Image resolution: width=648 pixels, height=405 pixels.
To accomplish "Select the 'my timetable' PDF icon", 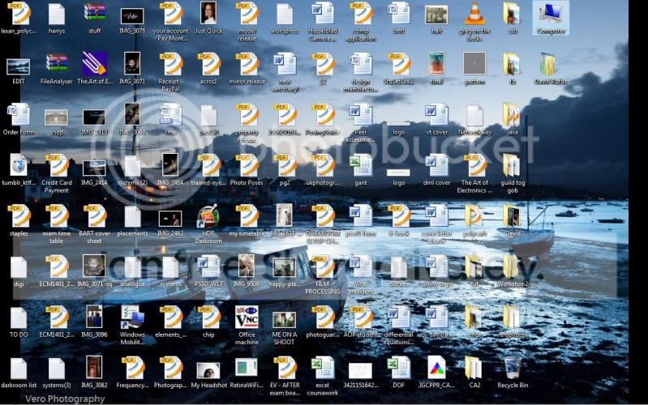I will 247,216.
